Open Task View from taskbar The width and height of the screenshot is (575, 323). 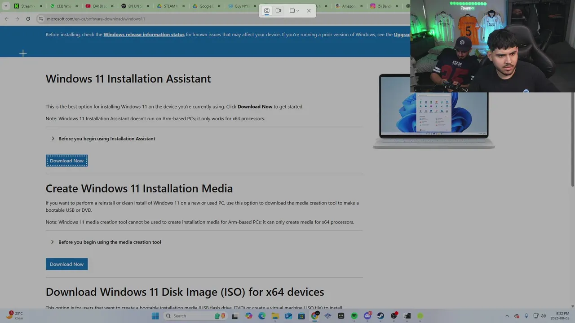coord(234,316)
